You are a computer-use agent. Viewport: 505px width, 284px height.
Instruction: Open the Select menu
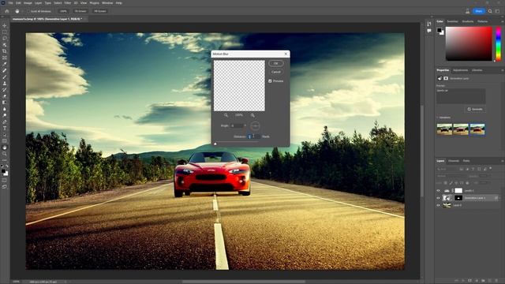58,3
